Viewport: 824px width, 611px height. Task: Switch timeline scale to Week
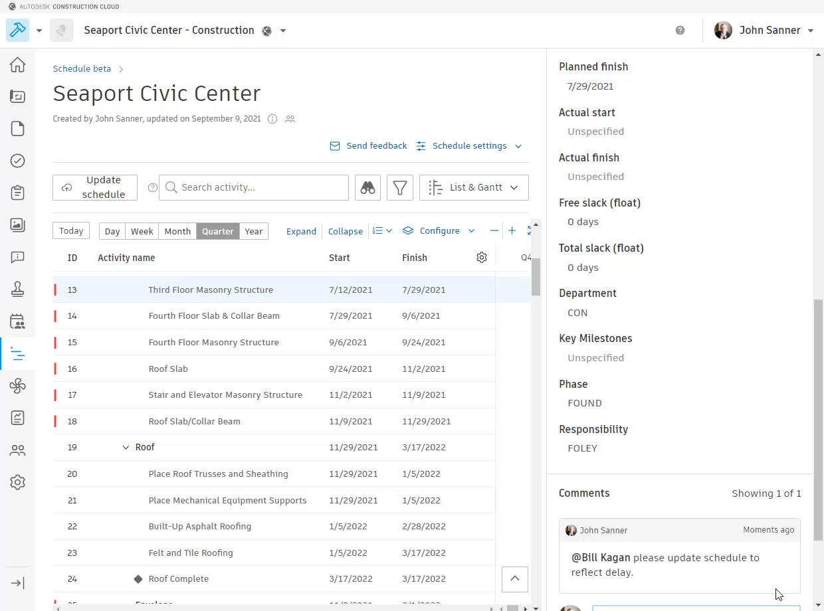[142, 231]
